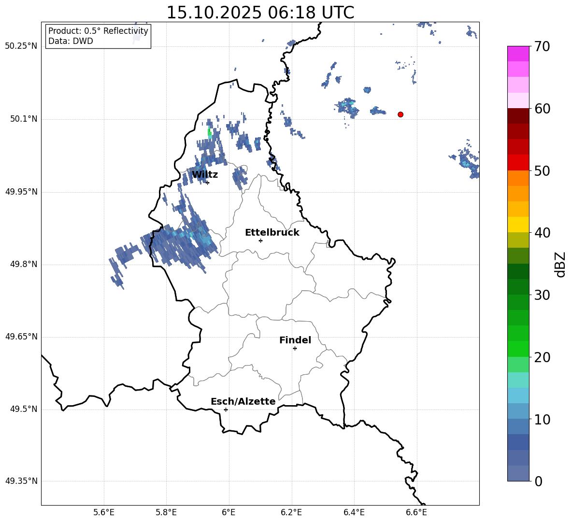Click the 60 tick label on colorbar
The width and height of the screenshot is (572, 522).
(x=543, y=109)
